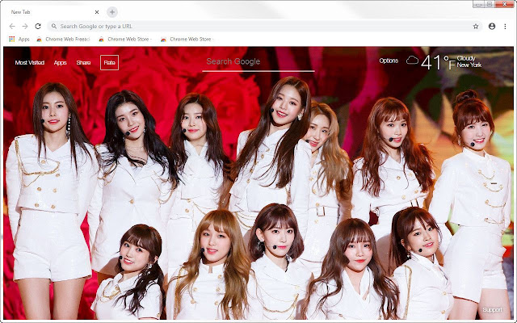
Task: Open the Apps grid bookmark icon
Action: tap(12, 40)
